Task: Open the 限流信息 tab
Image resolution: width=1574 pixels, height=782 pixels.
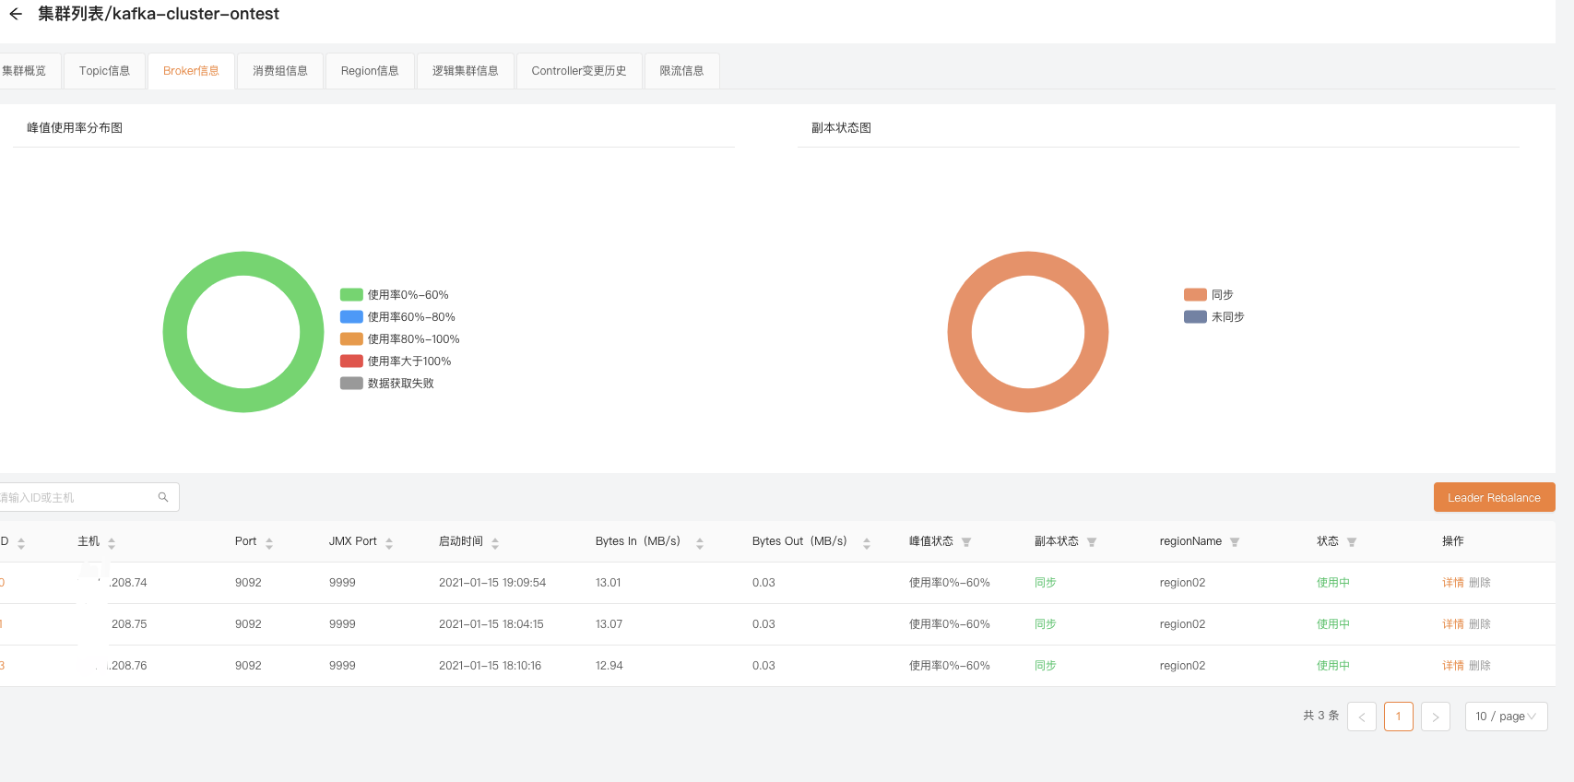Action: (x=681, y=71)
